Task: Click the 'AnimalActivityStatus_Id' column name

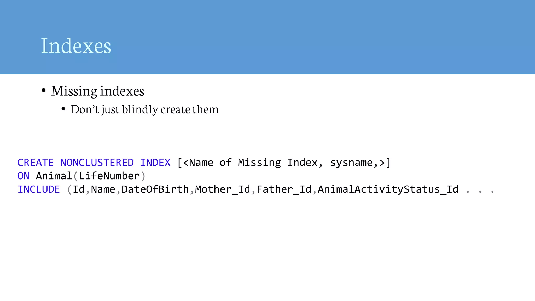Action: [x=388, y=189]
